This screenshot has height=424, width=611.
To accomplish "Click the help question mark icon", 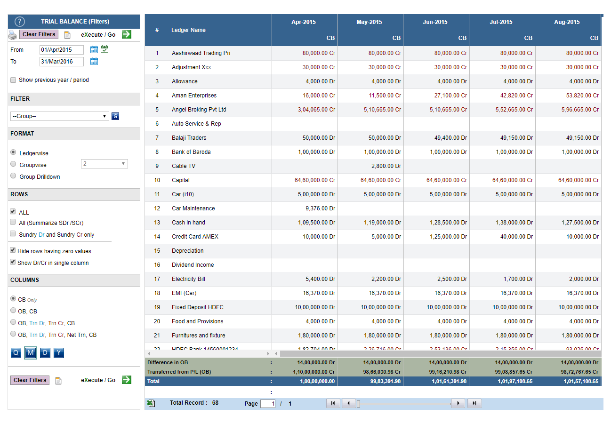I will (19, 21).
